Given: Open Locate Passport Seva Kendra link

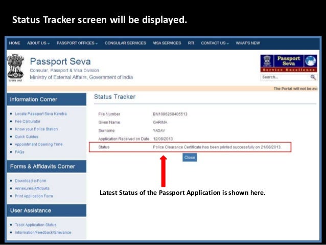Looking at the screenshot, I should (41, 114).
